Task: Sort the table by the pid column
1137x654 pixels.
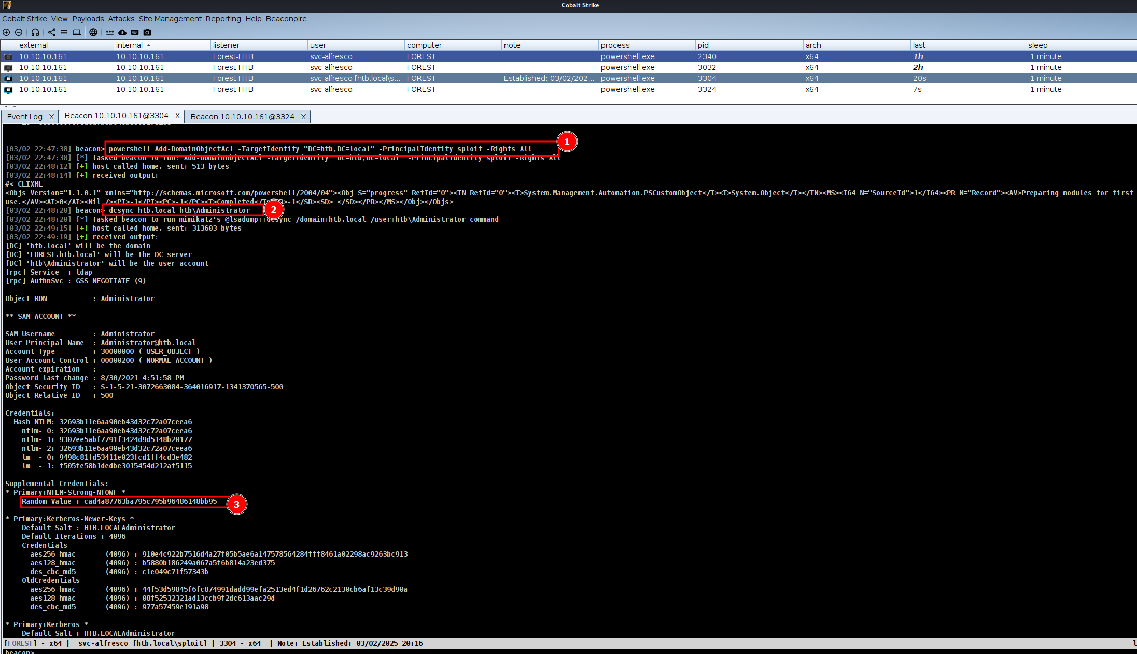Action: pos(703,45)
